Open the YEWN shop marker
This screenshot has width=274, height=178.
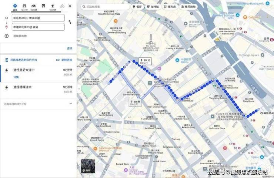[262, 157]
